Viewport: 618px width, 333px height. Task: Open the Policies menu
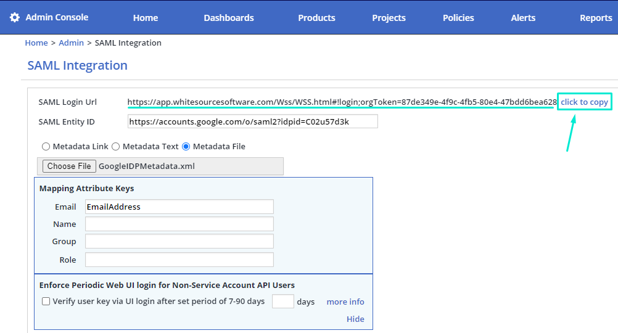coord(458,18)
